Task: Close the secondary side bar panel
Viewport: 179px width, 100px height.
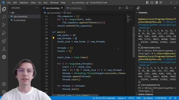Action: click(175, 8)
